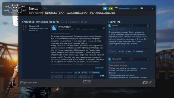
Task: Click the right triangle overlay icon
Action: point(24,10)
